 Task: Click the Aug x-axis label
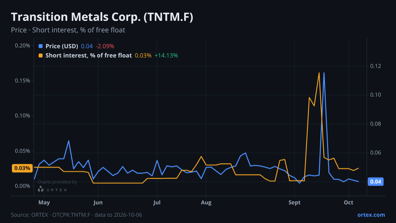206,202
